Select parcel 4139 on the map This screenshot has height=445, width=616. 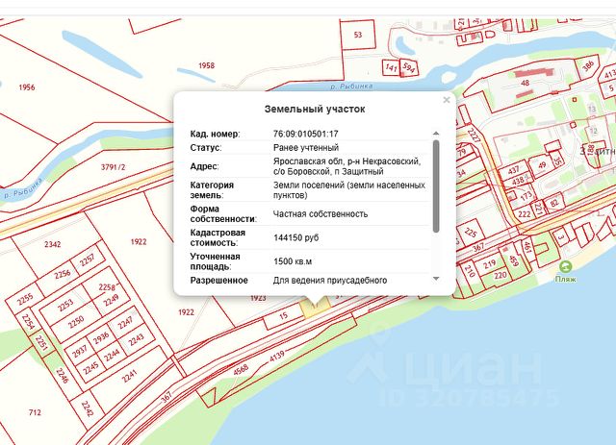click(x=276, y=357)
